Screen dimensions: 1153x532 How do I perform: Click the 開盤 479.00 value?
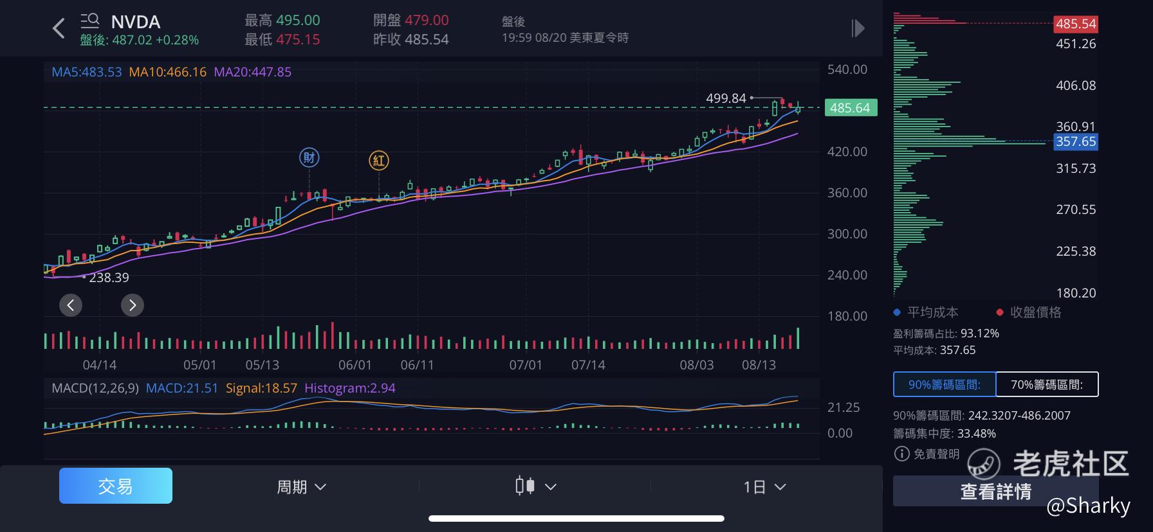[411, 21]
